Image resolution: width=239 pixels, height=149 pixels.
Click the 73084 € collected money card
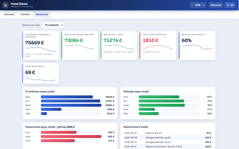pos(80,46)
